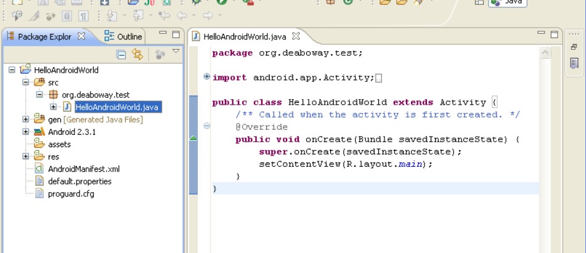Viewport: 586px width, 253px height.
Task: Close the Package Explorer view
Action: [x=81, y=36]
